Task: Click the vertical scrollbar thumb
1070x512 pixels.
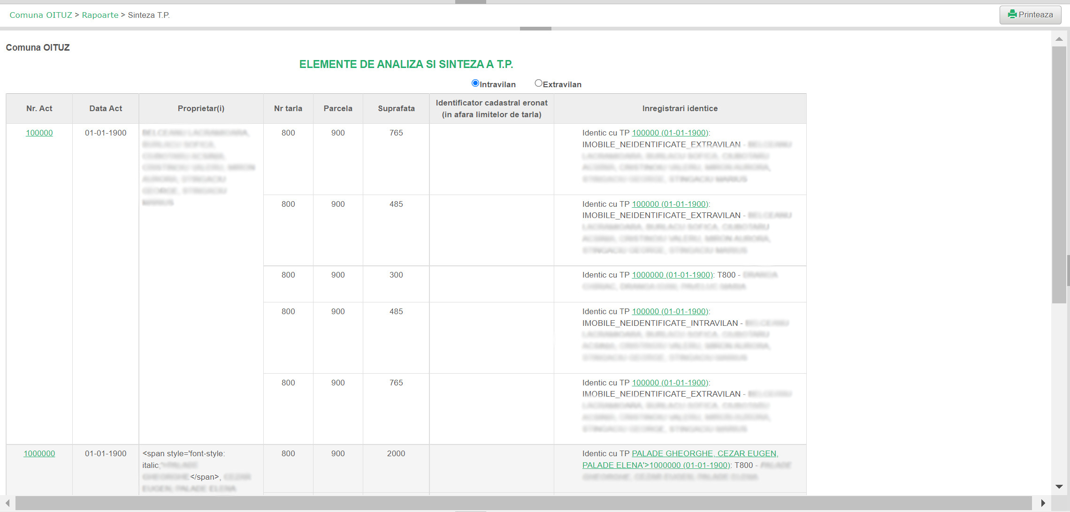Action: (1059, 173)
